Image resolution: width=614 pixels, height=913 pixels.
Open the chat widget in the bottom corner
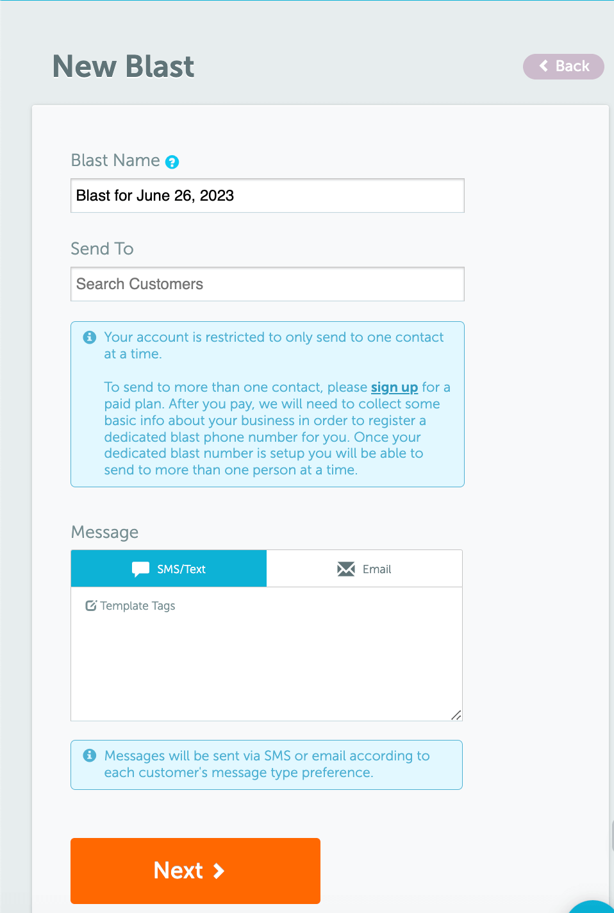point(593,904)
